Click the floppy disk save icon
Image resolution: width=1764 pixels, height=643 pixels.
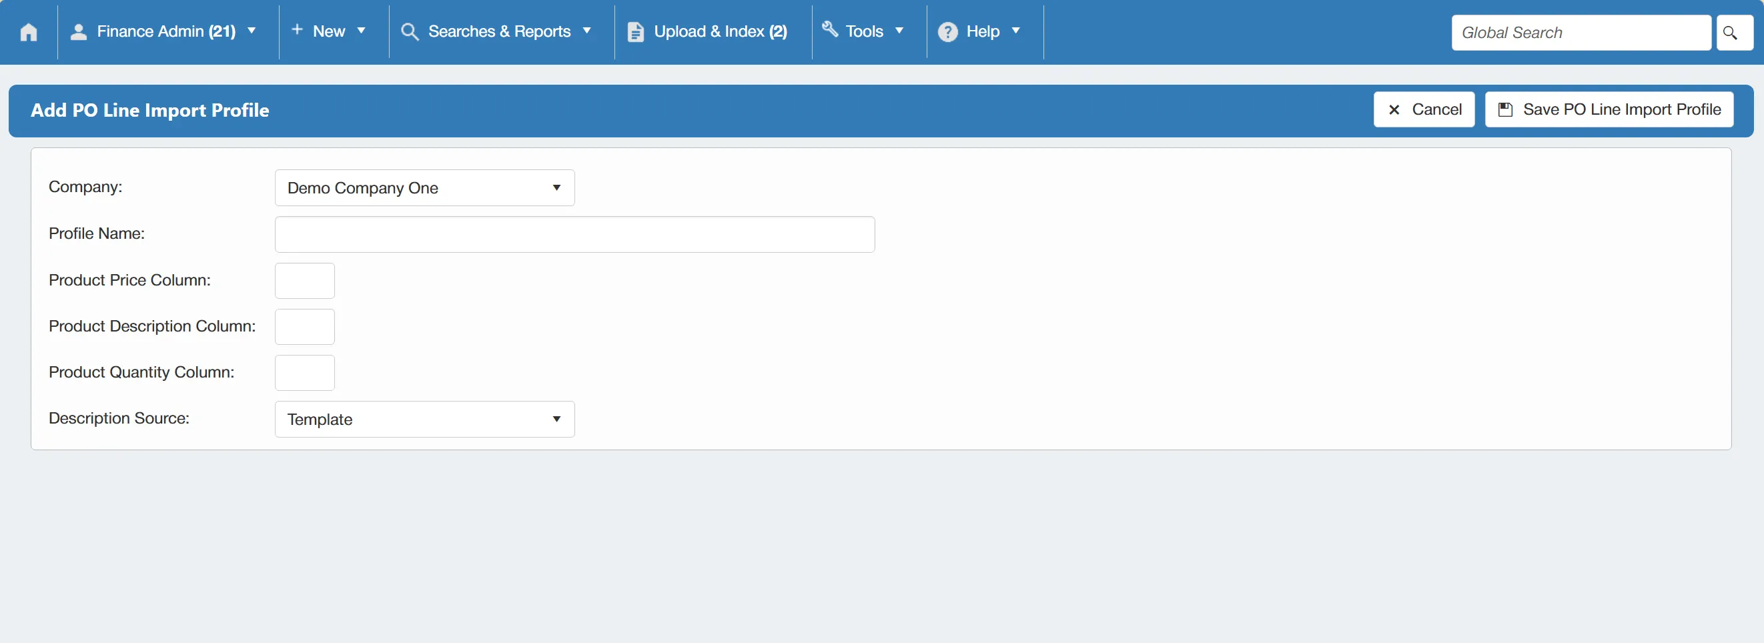pos(1505,109)
